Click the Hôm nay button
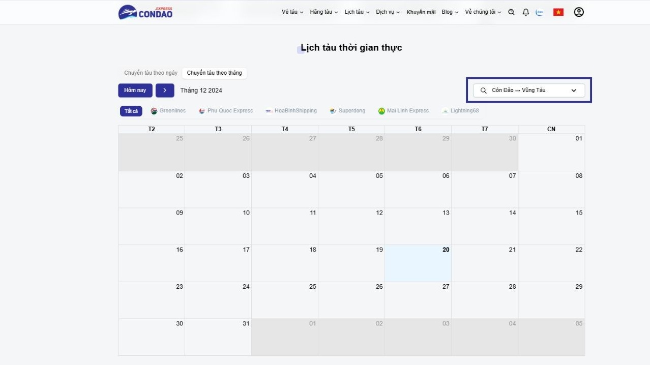Screen dimensions: 650x365 tap(135, 90)
